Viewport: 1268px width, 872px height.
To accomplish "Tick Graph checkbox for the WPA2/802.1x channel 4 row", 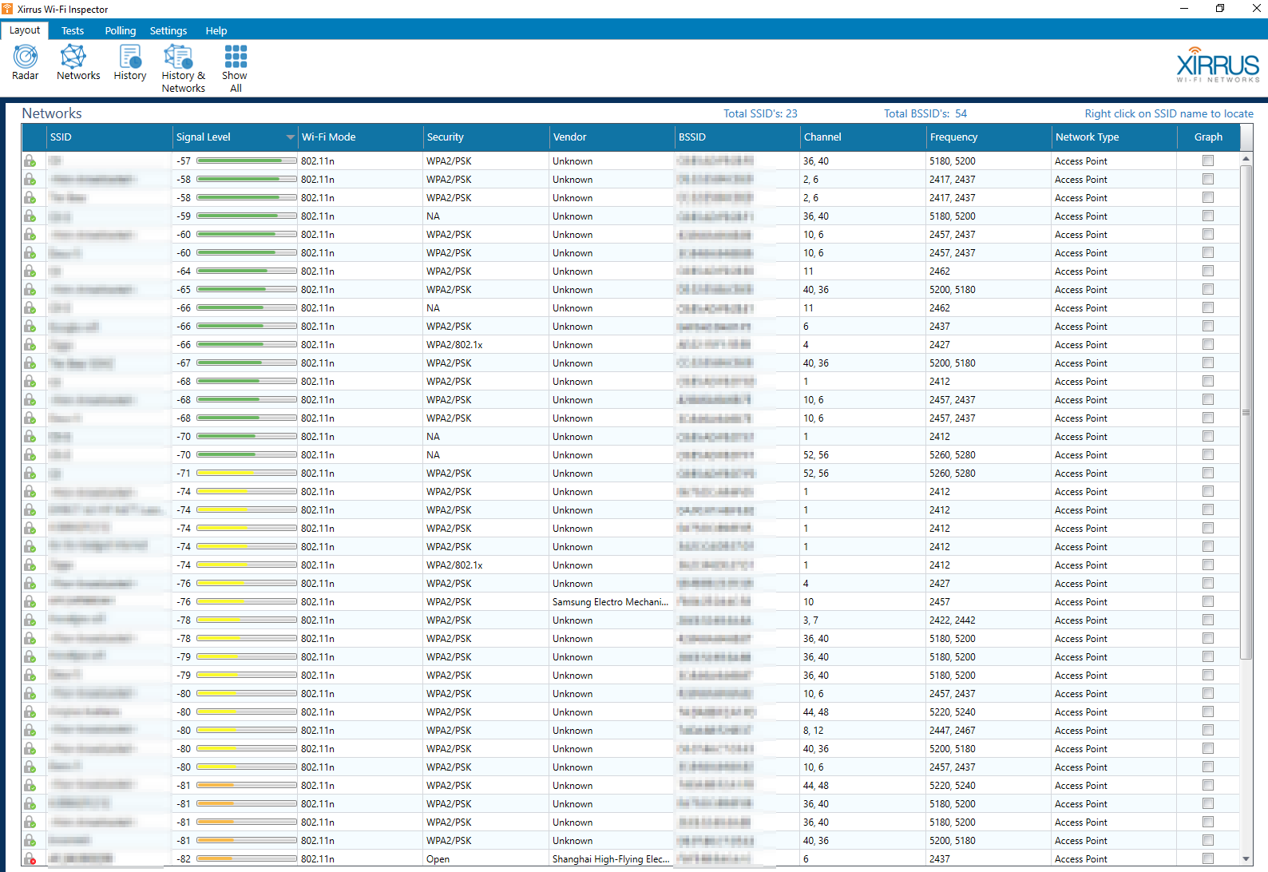I will coord(1208,344).
